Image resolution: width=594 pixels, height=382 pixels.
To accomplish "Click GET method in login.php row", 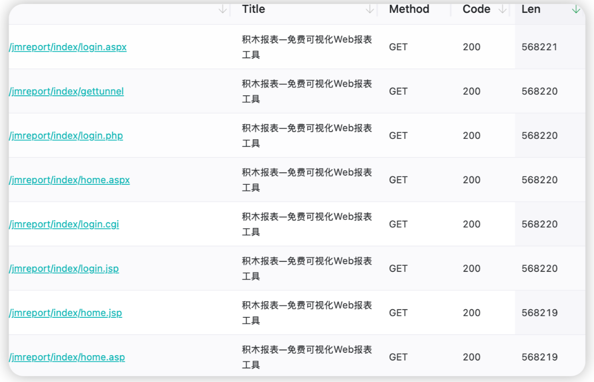I will pos(398,135).
